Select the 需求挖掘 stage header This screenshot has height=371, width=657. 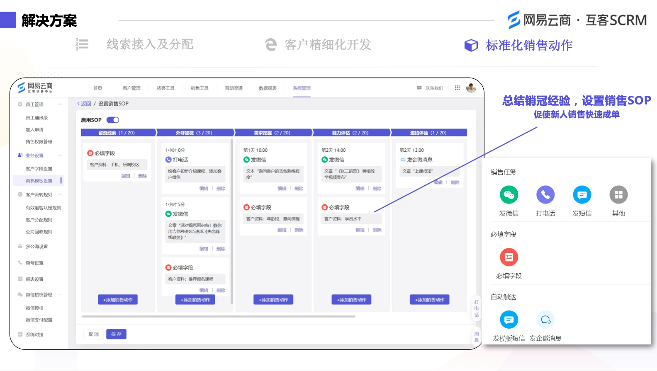(x=272, y=133)
